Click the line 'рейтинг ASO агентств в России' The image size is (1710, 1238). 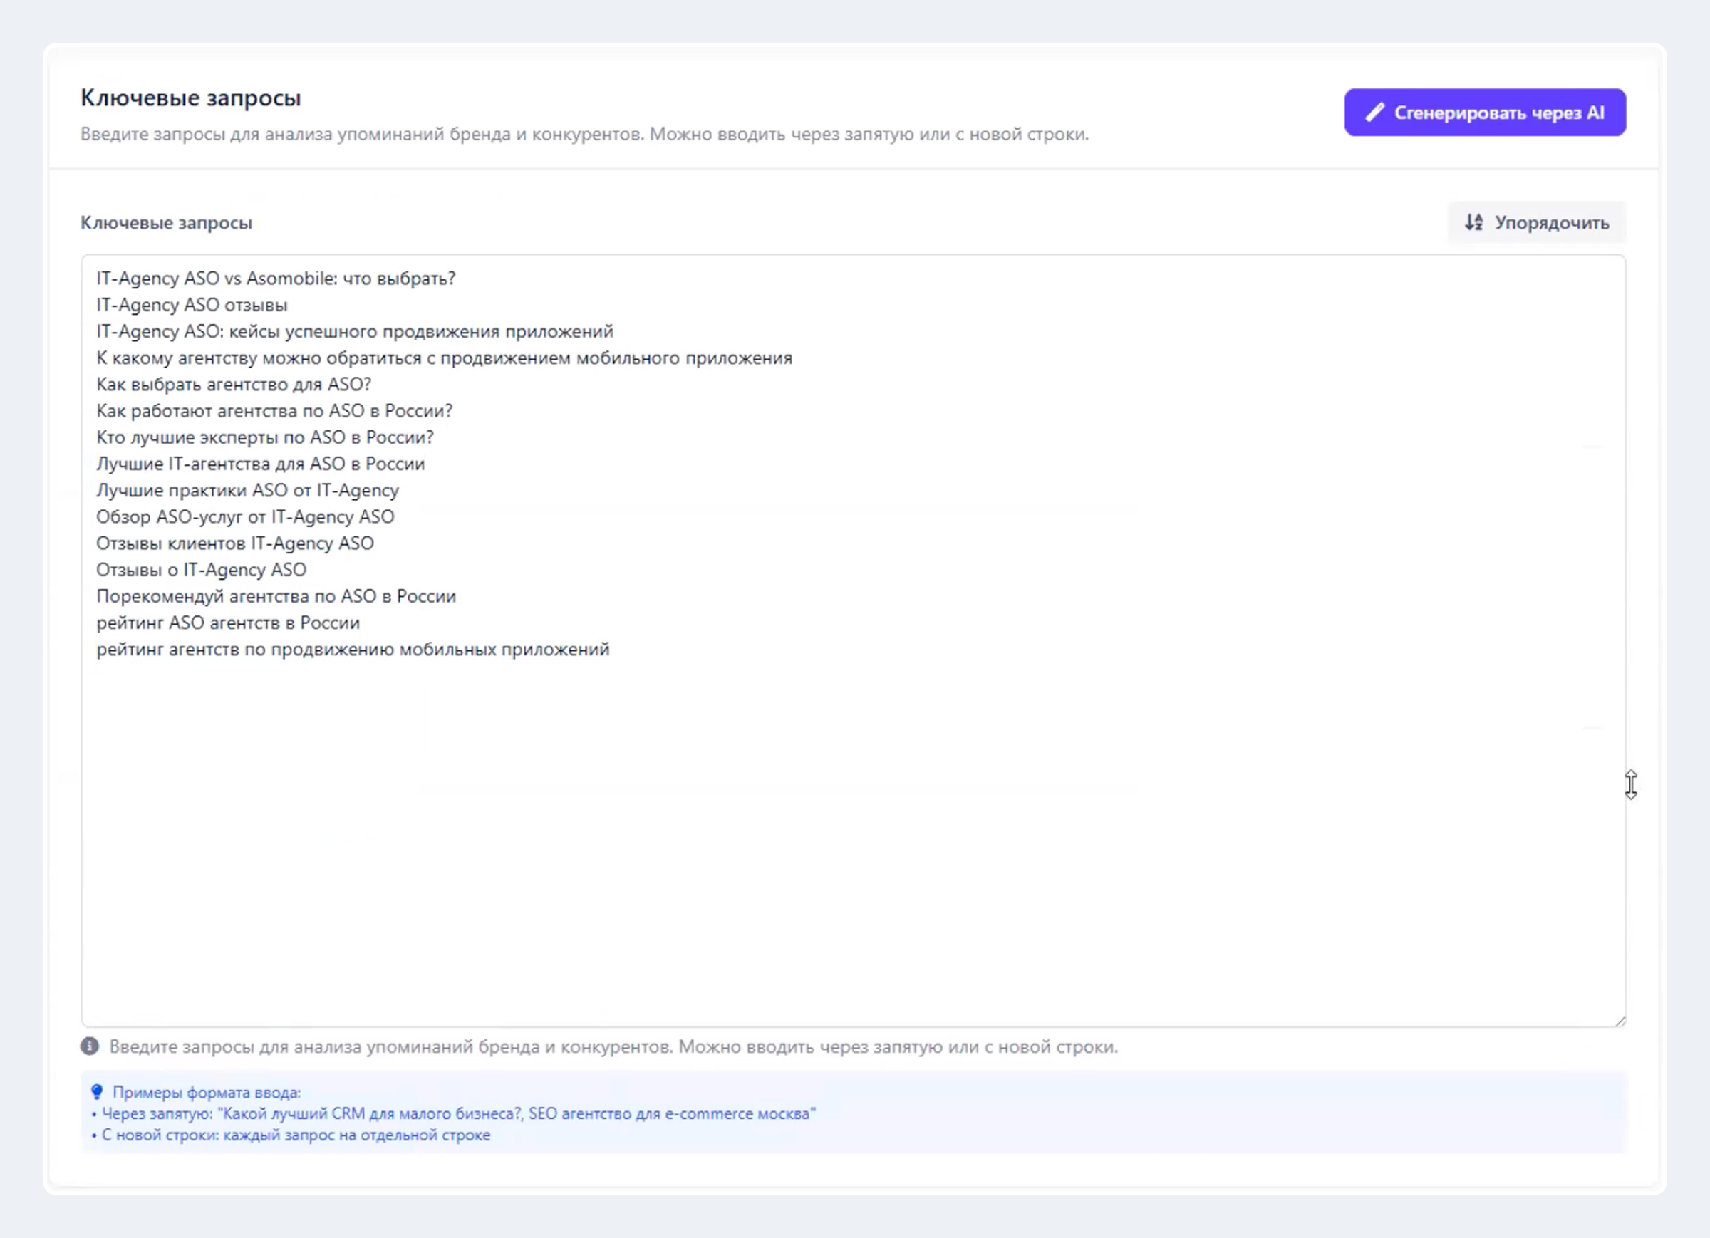point(228,623)
